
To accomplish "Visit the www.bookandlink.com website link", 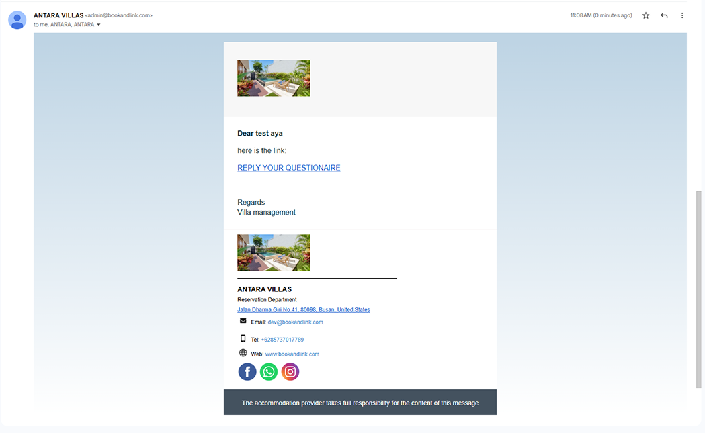I will (292, 354).
